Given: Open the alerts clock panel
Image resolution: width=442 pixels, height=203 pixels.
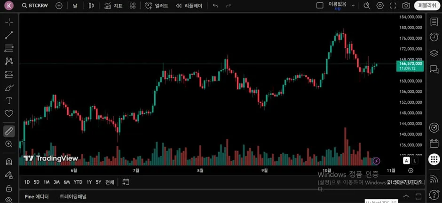Looking at the screenshot, I should click(434, 37).
